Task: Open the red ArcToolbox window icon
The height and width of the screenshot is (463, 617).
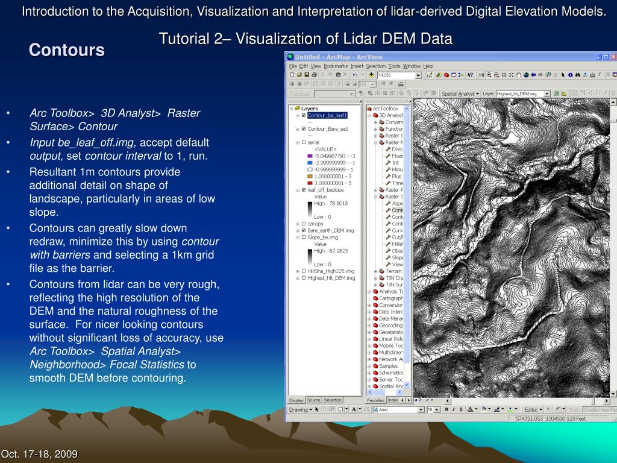Action: click(446, 75)
